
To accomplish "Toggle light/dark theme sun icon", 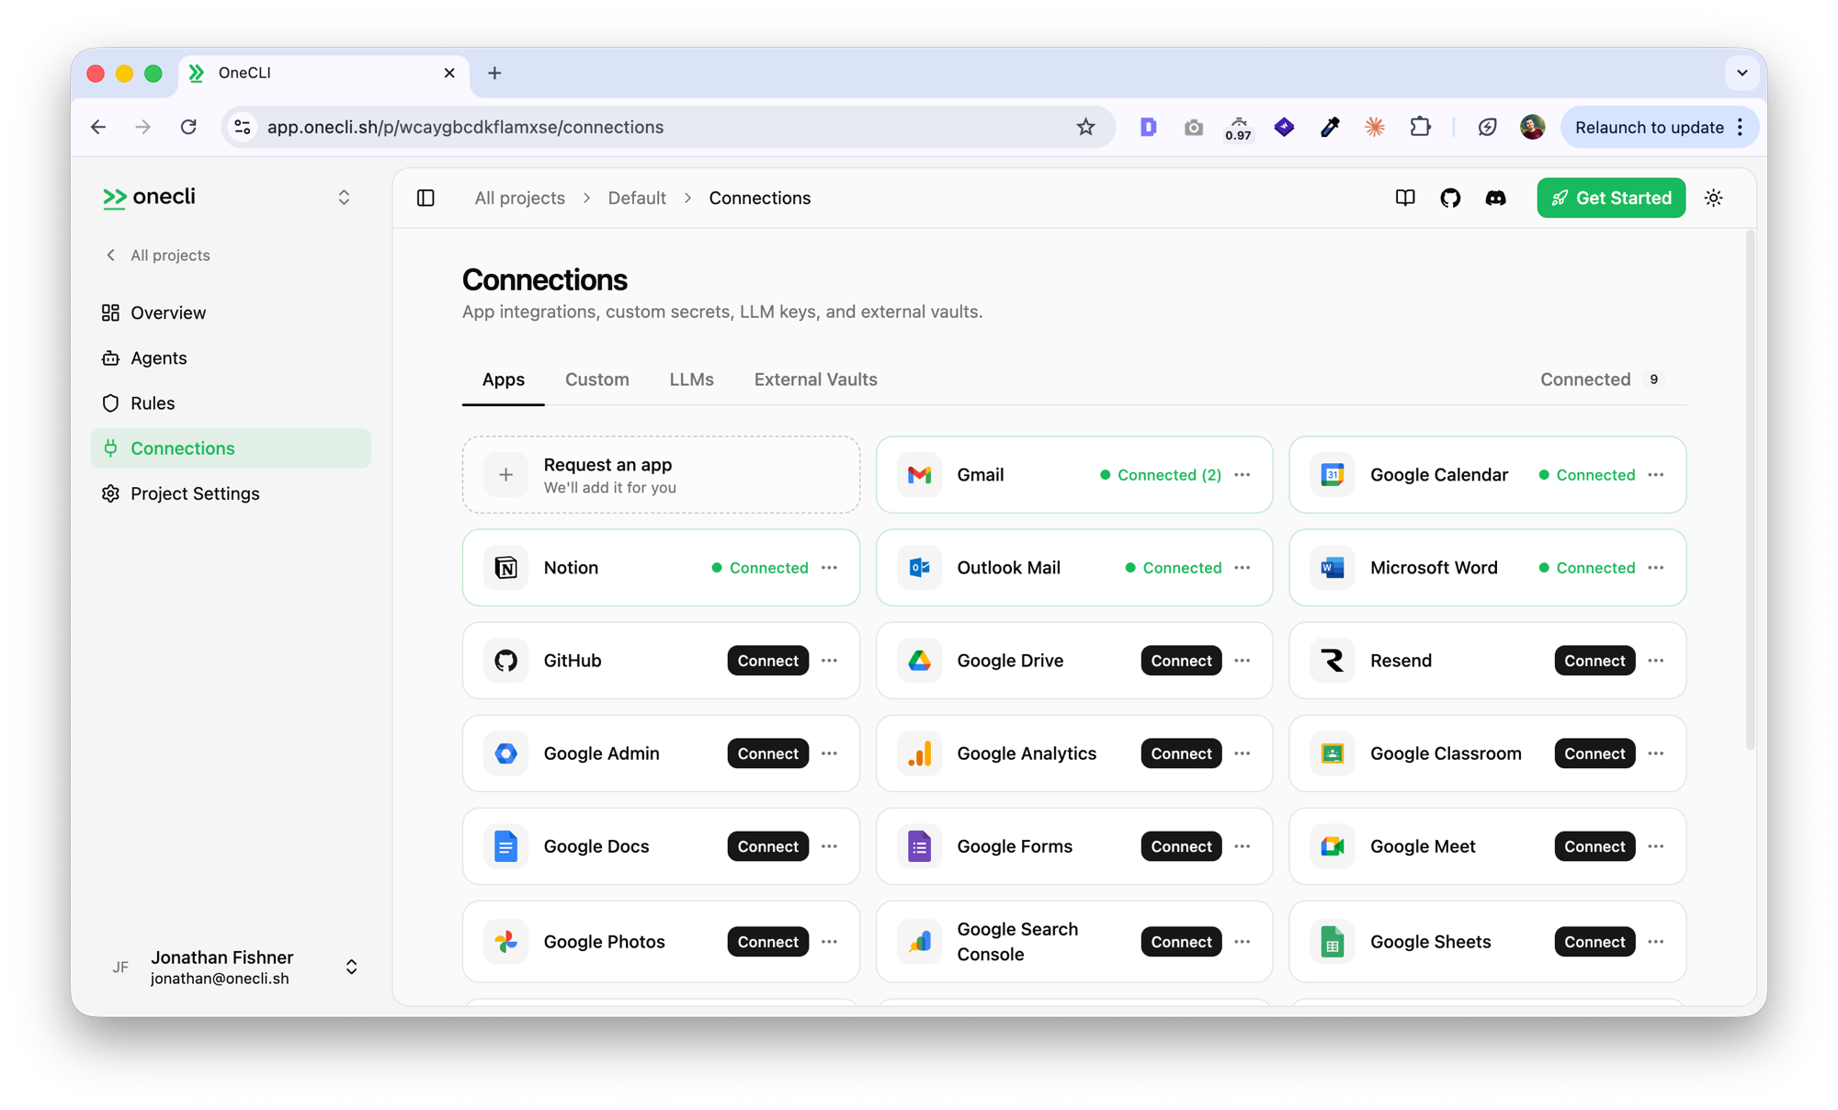I will click(x=1713, y=198).
